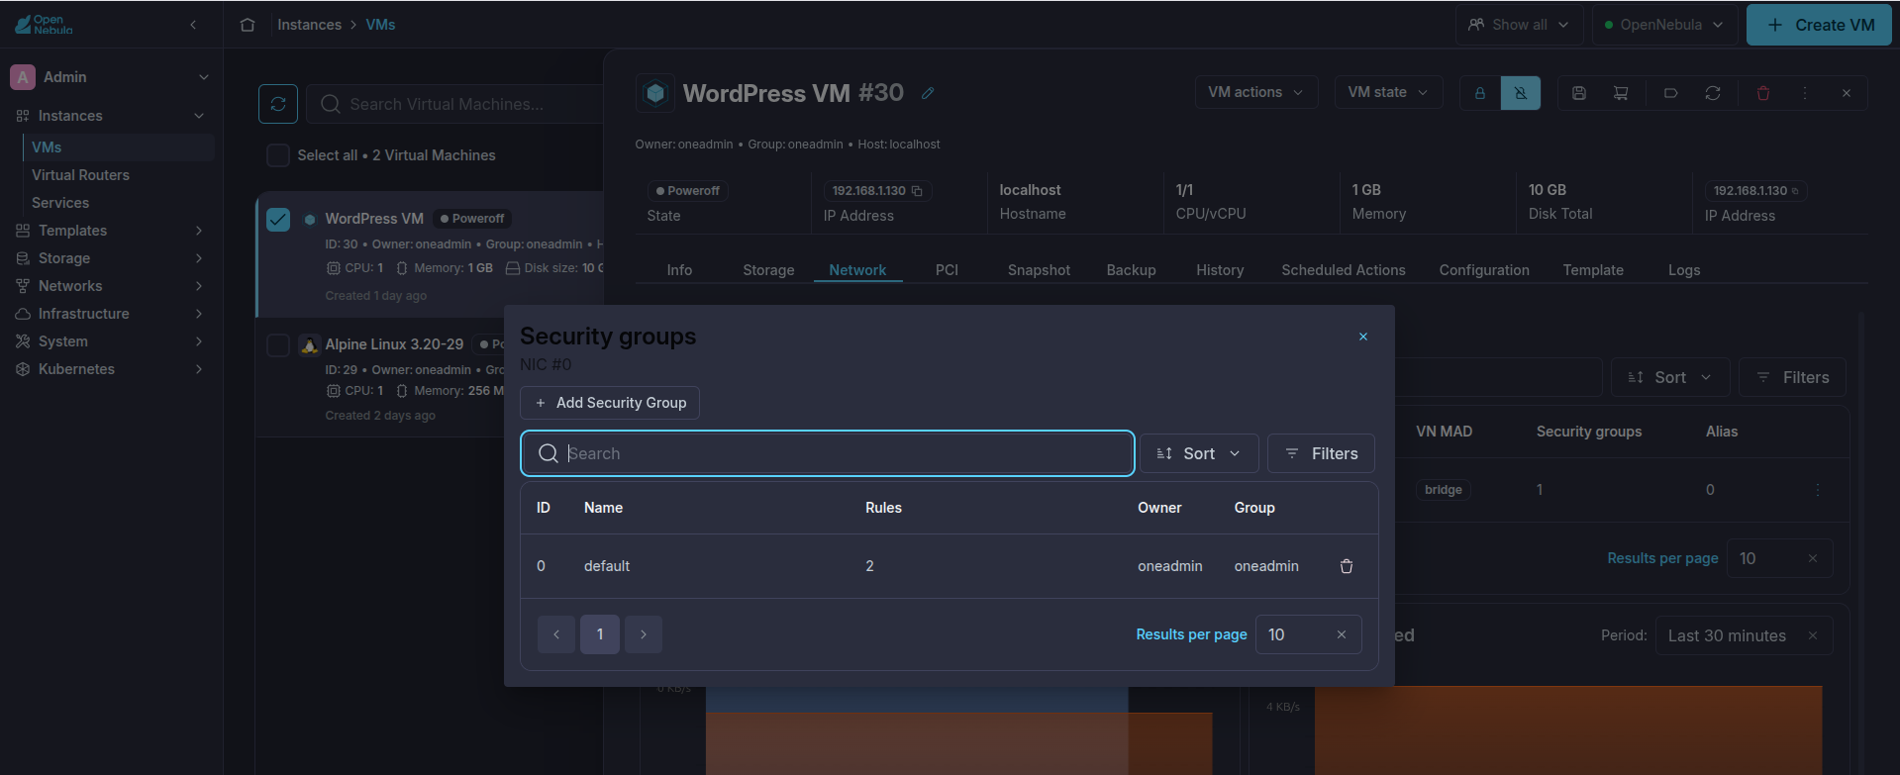The image size is (1900, 775).
Task: Open the VM actions dropdown
Action: pyautogui.click(x=1255, y=92)
